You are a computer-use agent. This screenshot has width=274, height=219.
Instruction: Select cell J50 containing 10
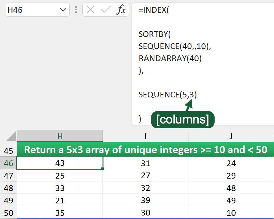[x=231, y=213]
